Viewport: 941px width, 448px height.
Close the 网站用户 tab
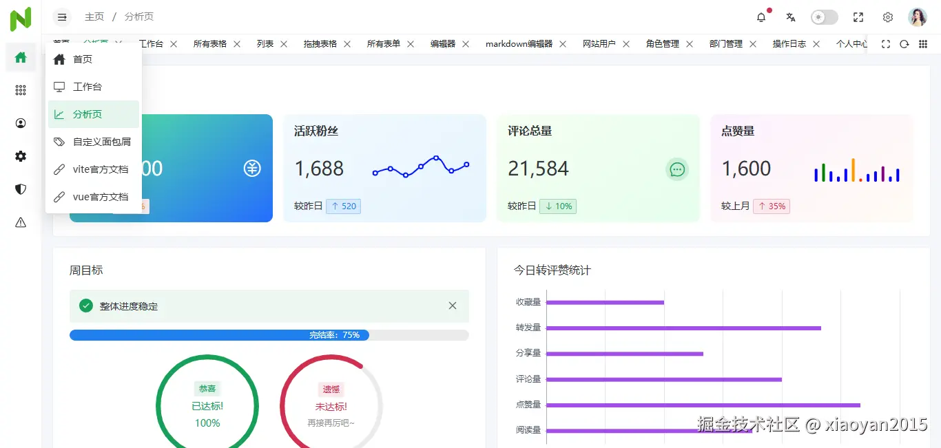tap(626, 44)
